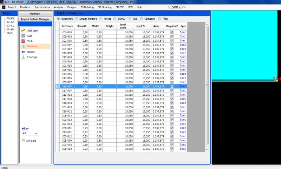Open the BBS menu
This screenshot has width=281, height=169.
coord(130,7)
